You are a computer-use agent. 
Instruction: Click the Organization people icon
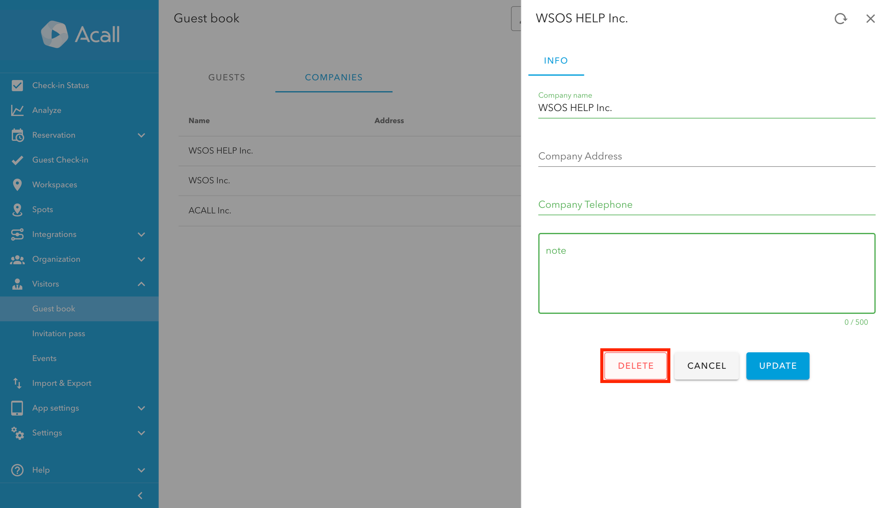click(x=17, y=259)
